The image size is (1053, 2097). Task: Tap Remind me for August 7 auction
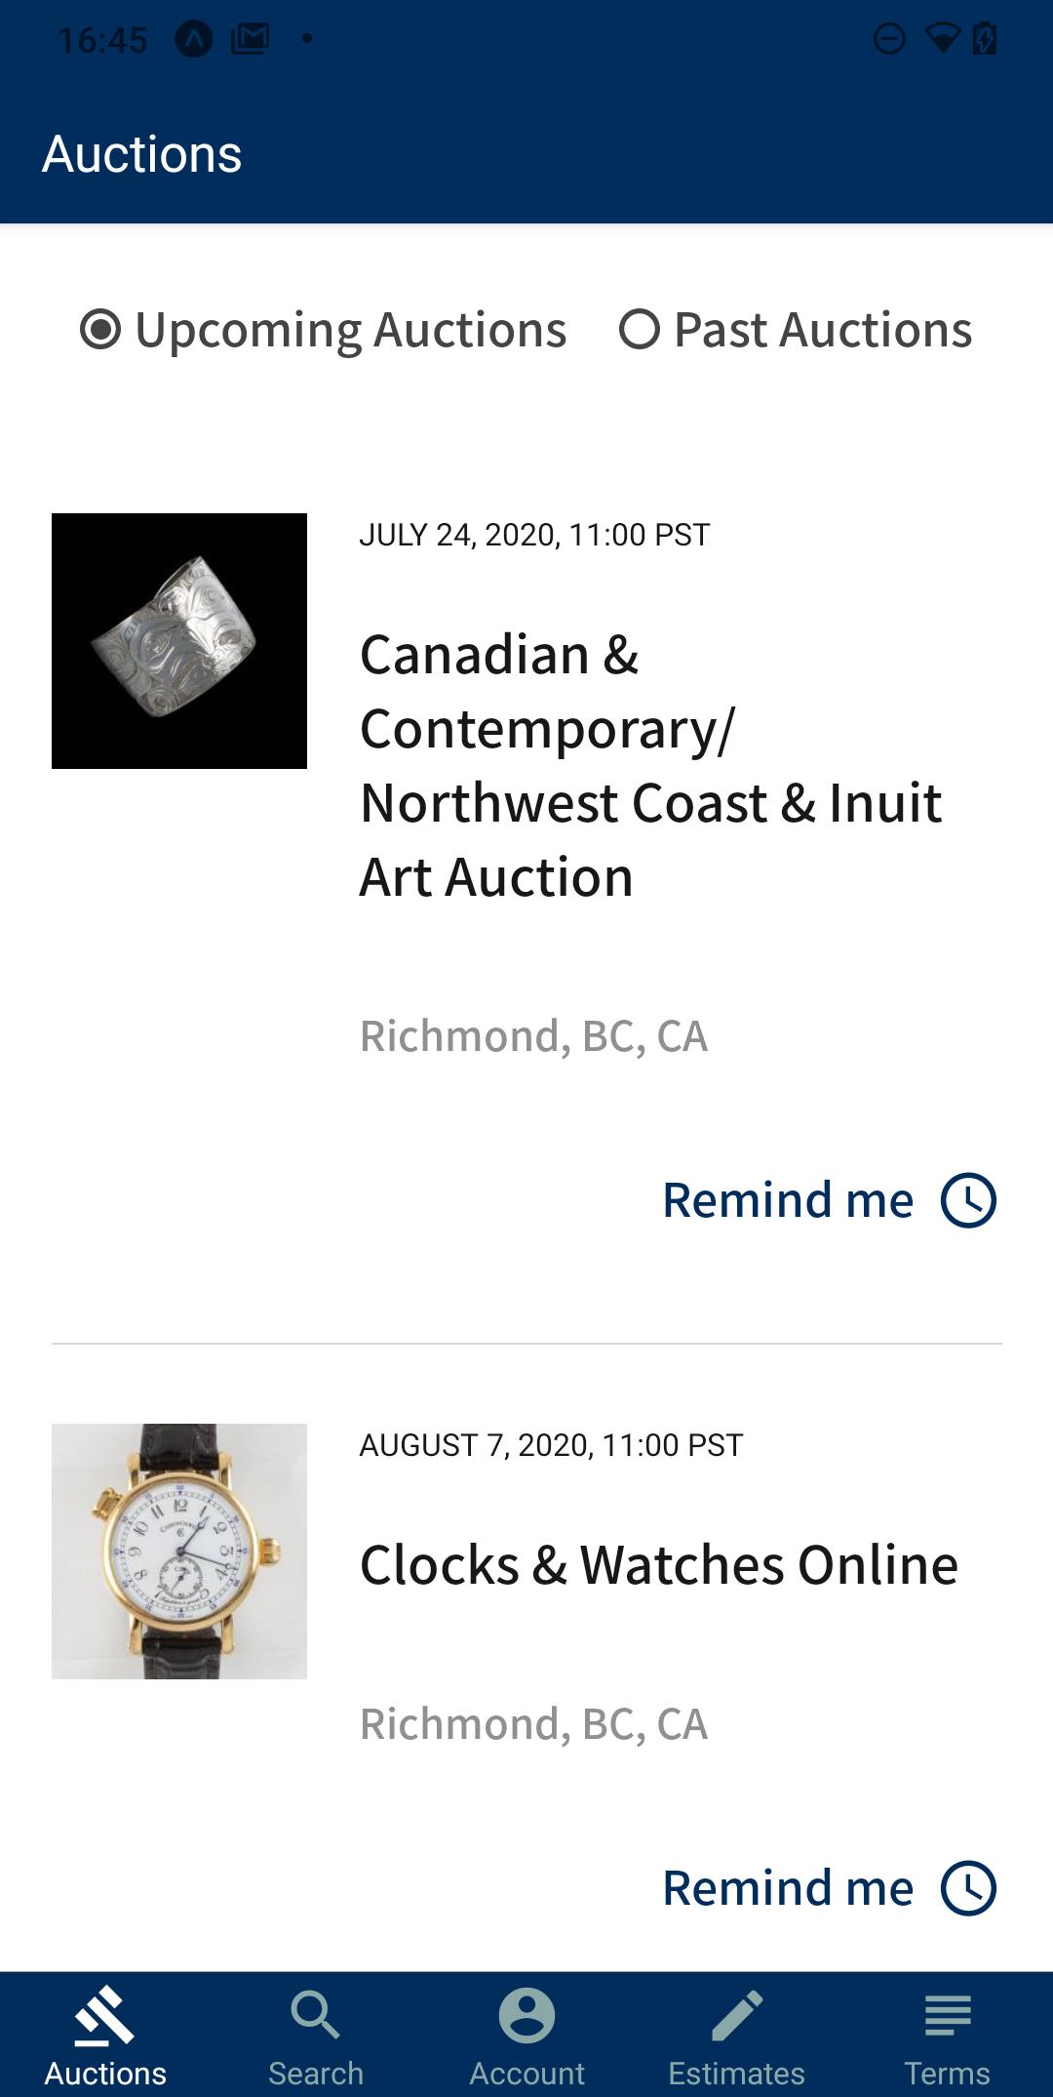click(x=788, y=1888)
